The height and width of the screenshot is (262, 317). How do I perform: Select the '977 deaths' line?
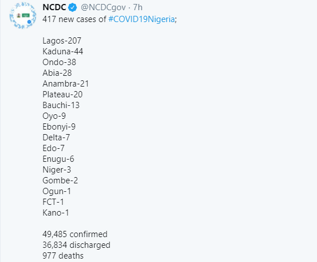pyautogui.click(x=63, y=256)
